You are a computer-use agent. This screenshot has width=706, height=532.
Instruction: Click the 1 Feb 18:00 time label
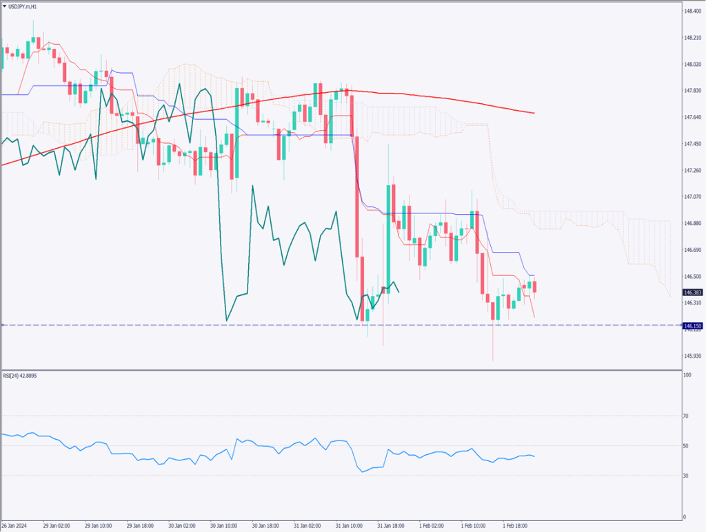pyautogui.click(x=514, y=526)
